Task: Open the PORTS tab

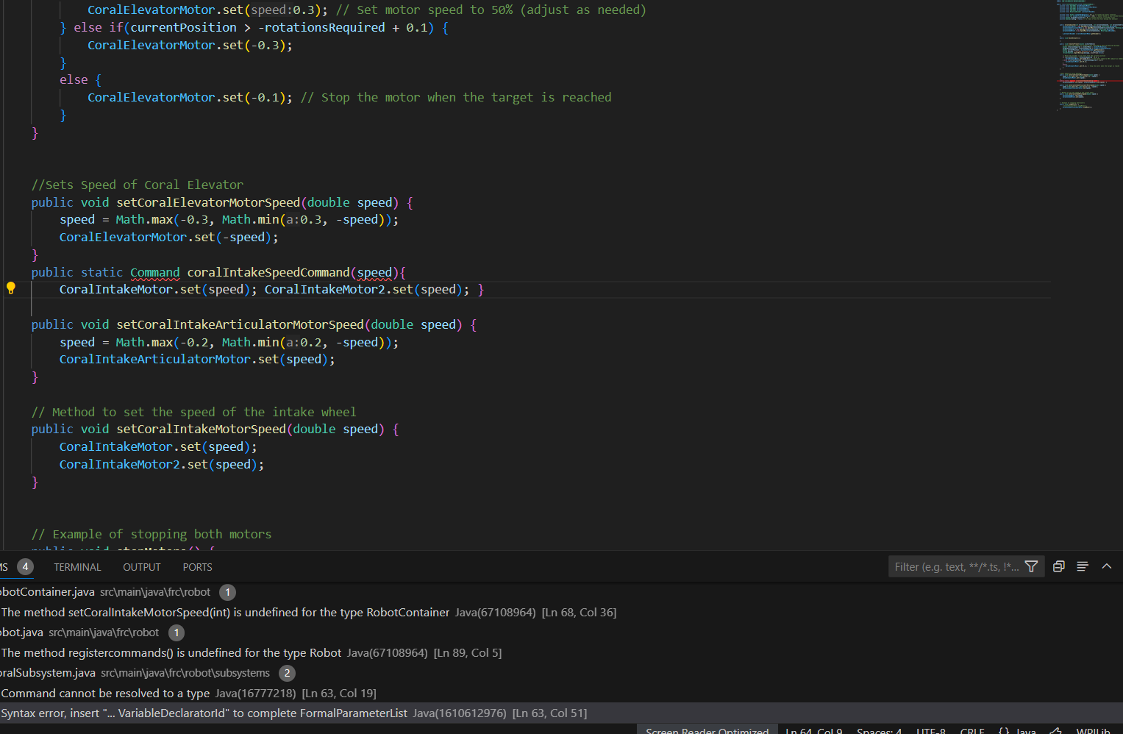Action: point(196,566)
